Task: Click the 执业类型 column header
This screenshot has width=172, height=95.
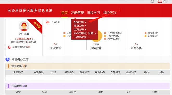Action: pos(100,72)
